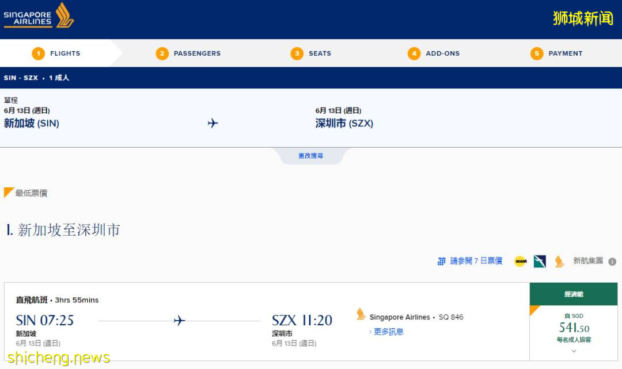
Task: Click the airplane icon on the route line
Action: (x=213, y=123)
